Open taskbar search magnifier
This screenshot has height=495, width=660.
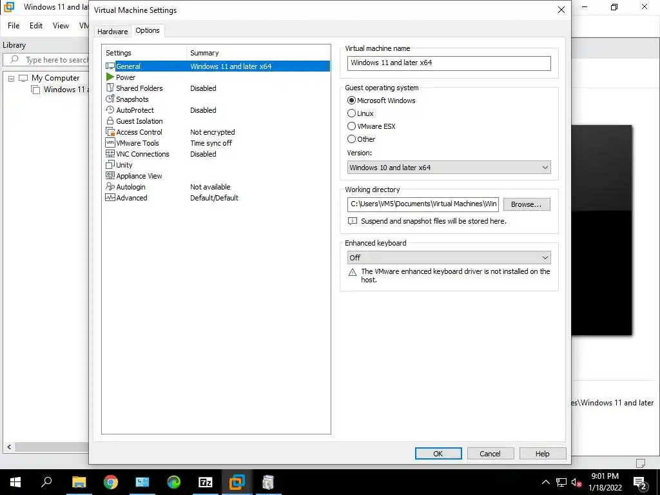tap(46, 482)
